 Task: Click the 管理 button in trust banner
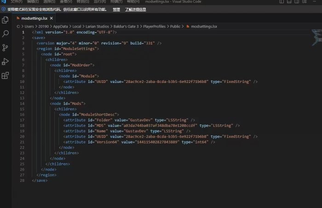[x=116, y=9]
